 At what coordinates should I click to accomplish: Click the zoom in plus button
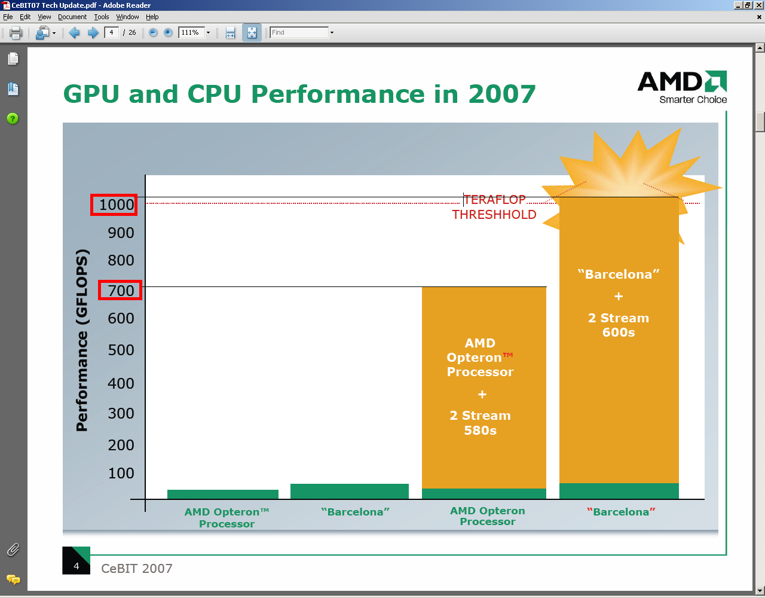(168, 33)
